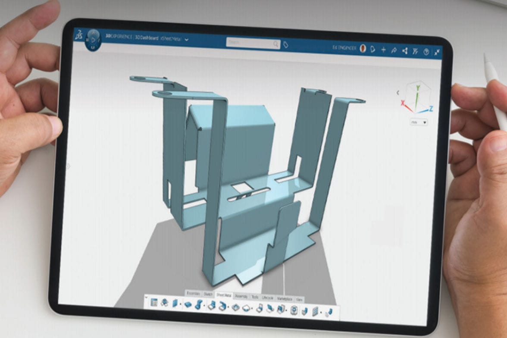
Task: Open the xSheetMetal app dropdown arrow
Action: pos(186,40)
